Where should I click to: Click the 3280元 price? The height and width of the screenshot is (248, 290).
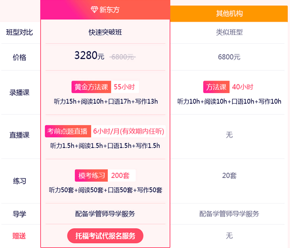pyautogui.click(x=89, y=55)
